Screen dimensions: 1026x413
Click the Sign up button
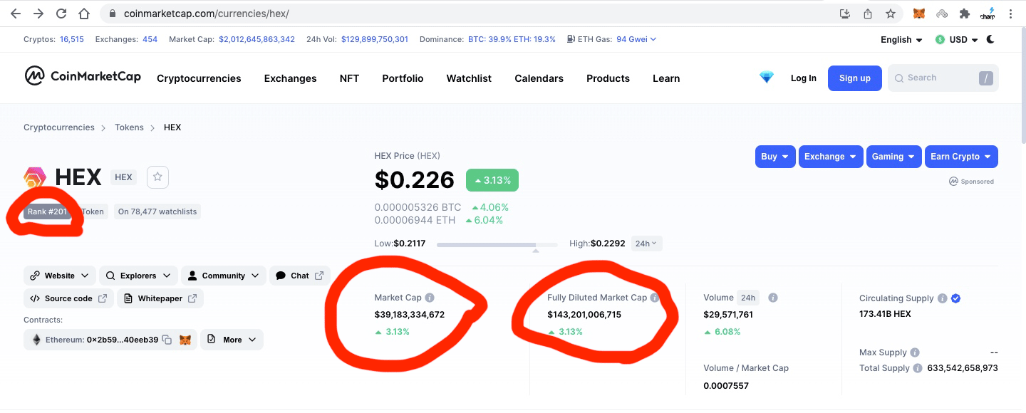tap(855, 78)
